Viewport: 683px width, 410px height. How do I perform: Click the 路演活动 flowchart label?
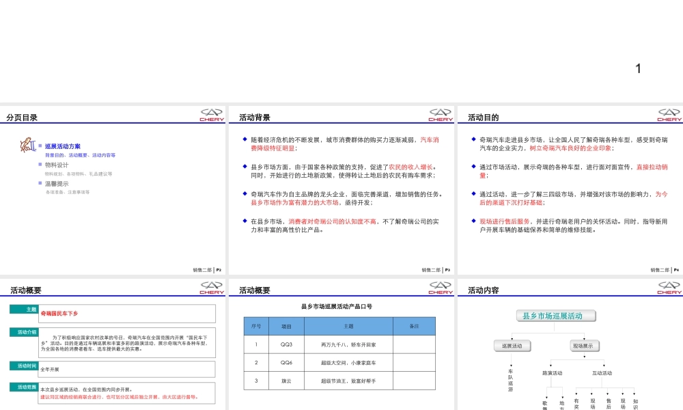pos(552,373)
